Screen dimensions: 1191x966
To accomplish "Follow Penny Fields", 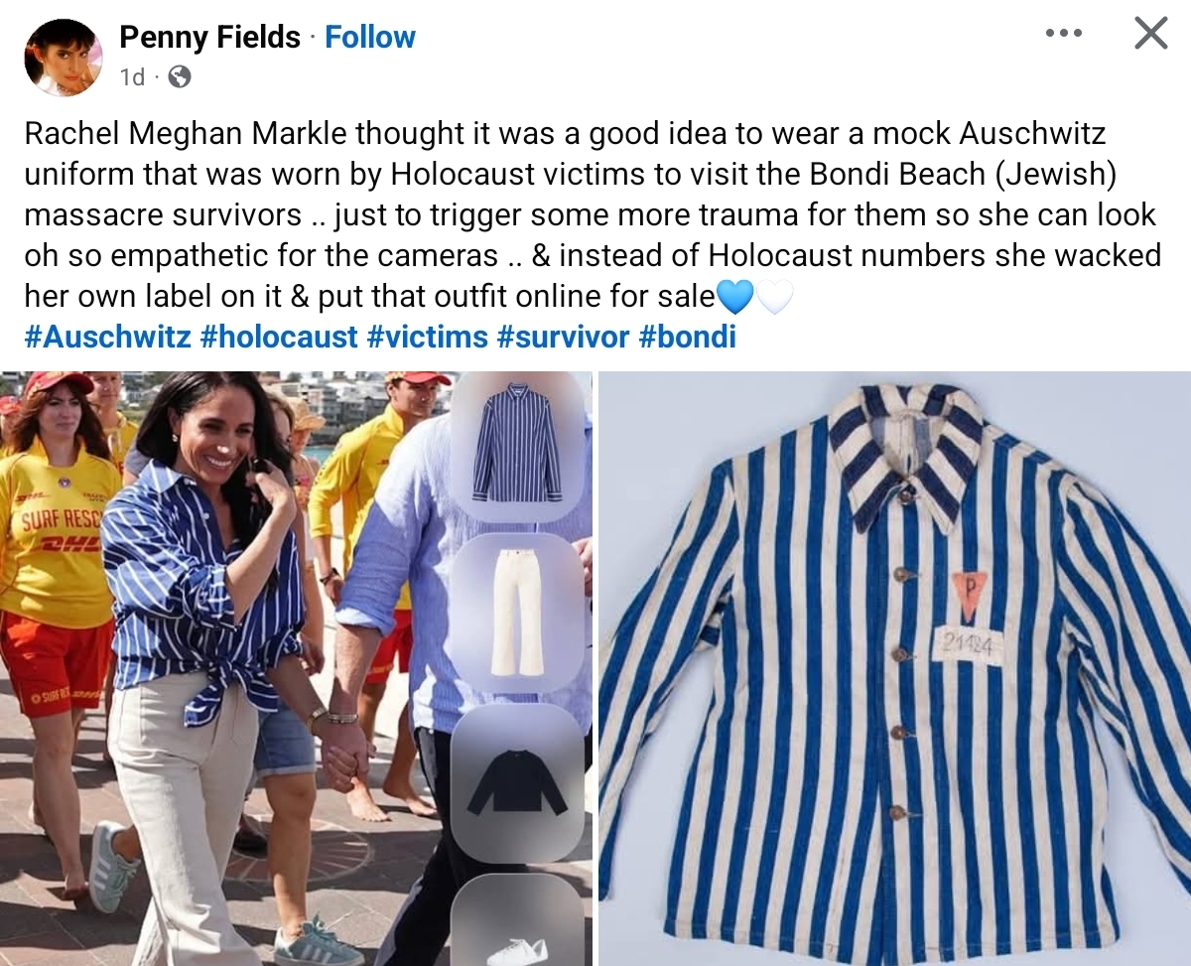I will [x=370, y=38].
